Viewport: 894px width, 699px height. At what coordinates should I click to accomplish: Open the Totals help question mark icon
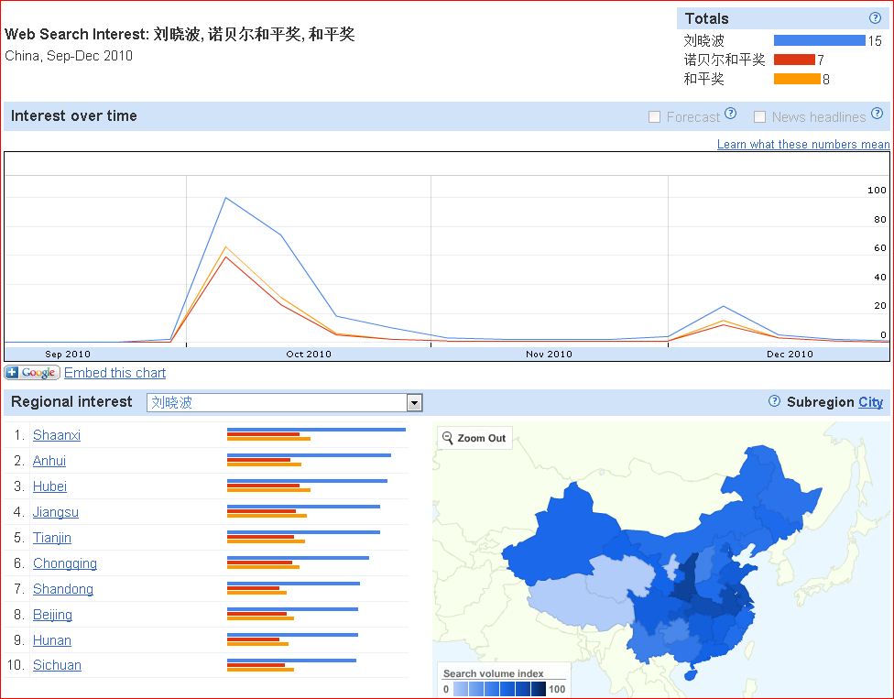(875, 18)
